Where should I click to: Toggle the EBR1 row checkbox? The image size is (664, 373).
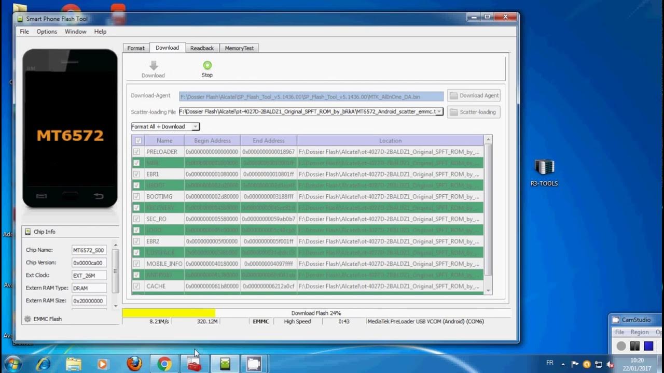[136, 174]
